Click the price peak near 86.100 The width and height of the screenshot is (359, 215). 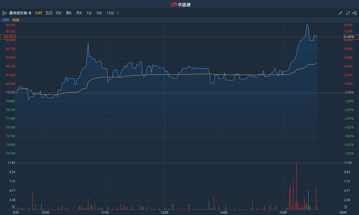pos(307,25)
